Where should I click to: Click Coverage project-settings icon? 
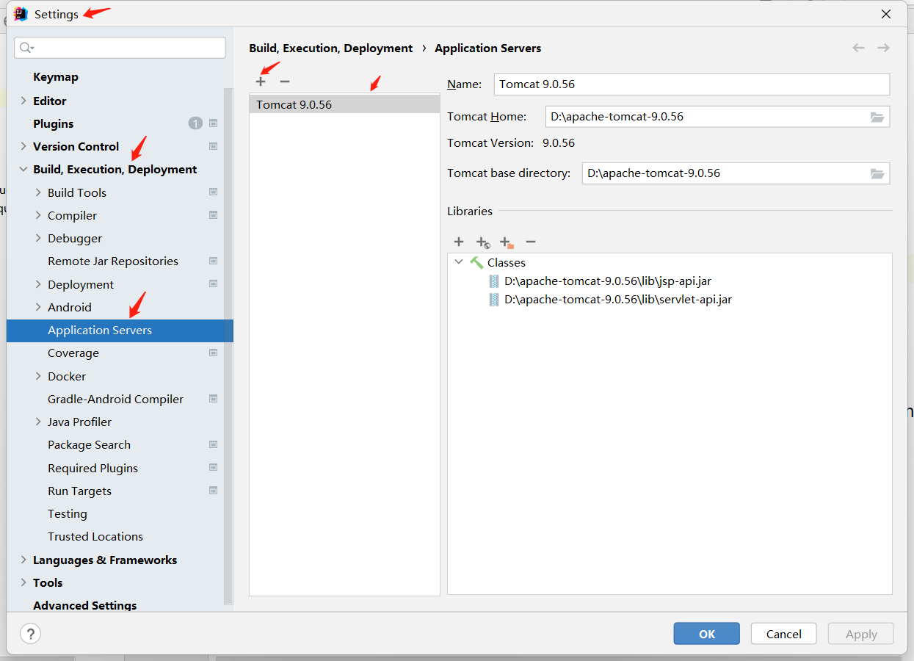coord(213,353)
